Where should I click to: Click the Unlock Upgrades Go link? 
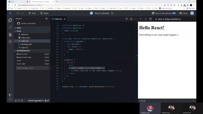click(38, 101)
